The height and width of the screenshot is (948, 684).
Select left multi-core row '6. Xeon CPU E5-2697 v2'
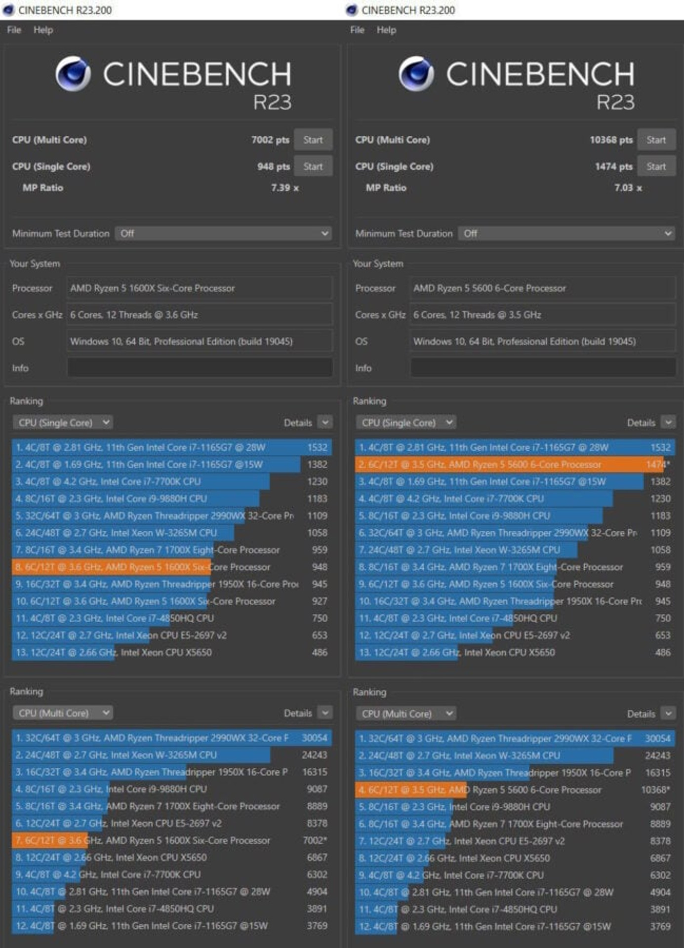pyautogui.click(x=171, y=824)
